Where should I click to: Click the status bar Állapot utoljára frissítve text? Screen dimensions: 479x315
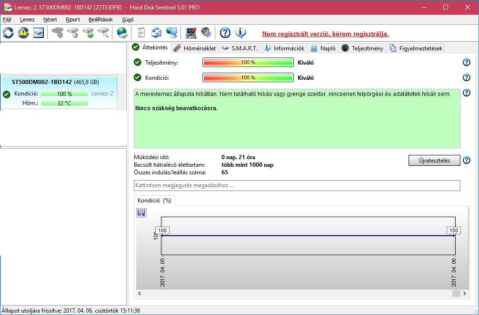(x=71, y=311)
